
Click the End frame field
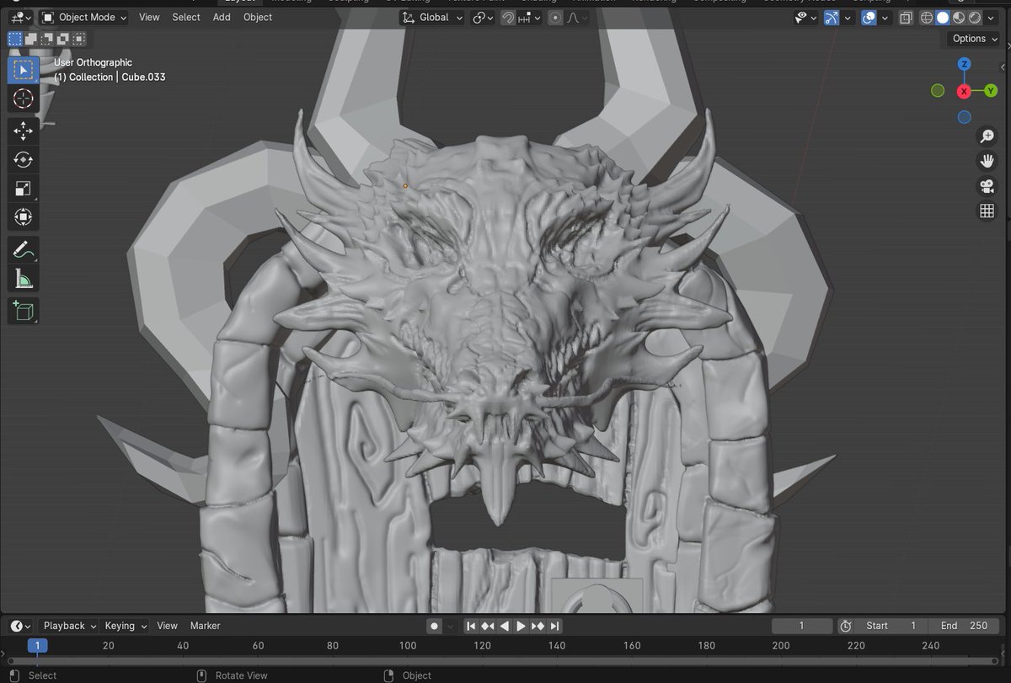tap(964, 626)
